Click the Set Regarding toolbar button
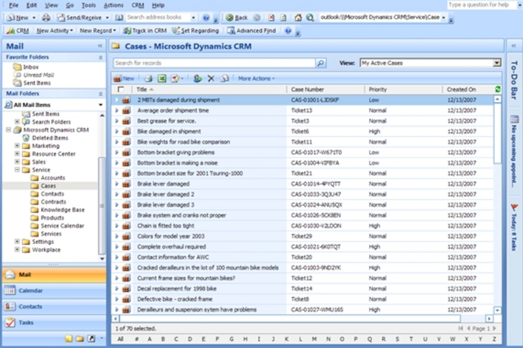Screen dimensions: 523x348 click(196, 31)
